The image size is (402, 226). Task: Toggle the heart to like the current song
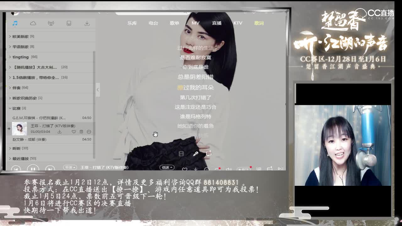185,169
